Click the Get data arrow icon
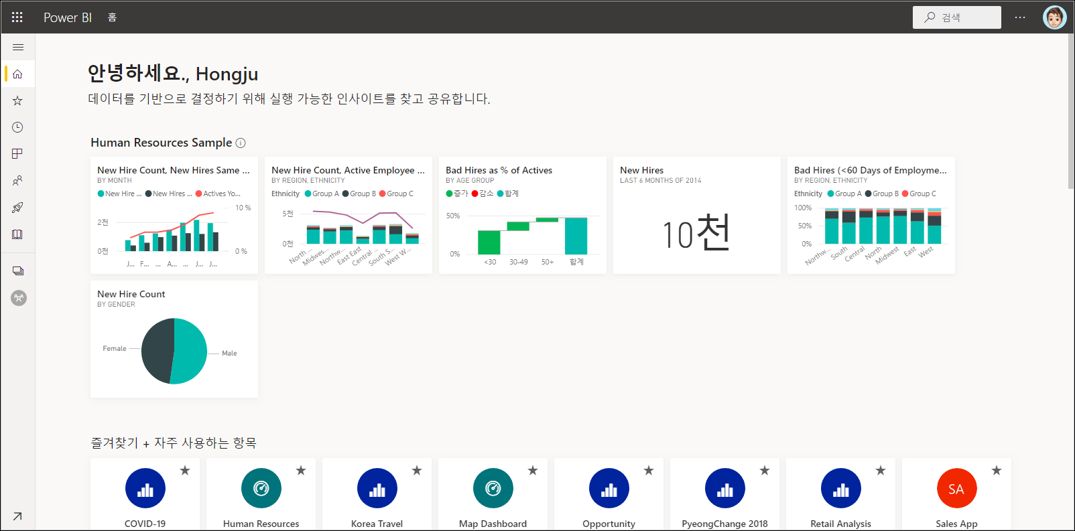The width and height of the screenshot is (1075, 531). [x=17, y=516]
